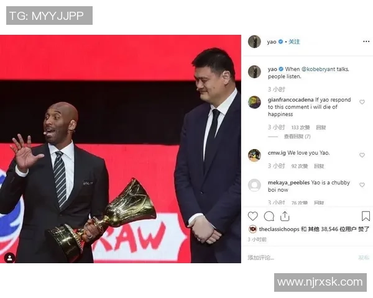This screenshot has height=298, width=373.
Task: Reply to the cmw.ig comment
Action: click(x=319, y=166)
